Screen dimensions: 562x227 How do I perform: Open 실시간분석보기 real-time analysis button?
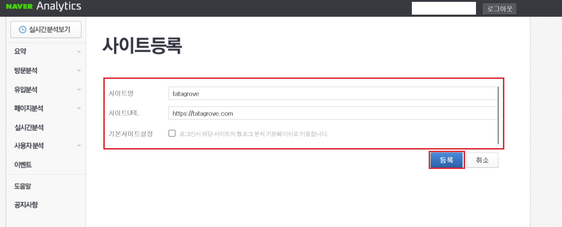46,30
